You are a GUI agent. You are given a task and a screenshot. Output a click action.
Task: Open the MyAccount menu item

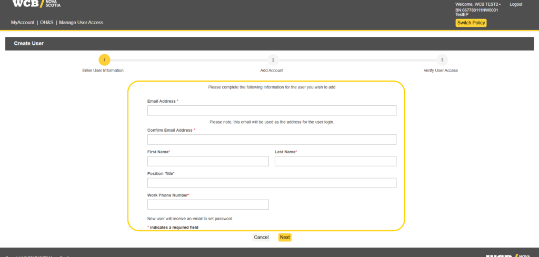pos(23,22)
